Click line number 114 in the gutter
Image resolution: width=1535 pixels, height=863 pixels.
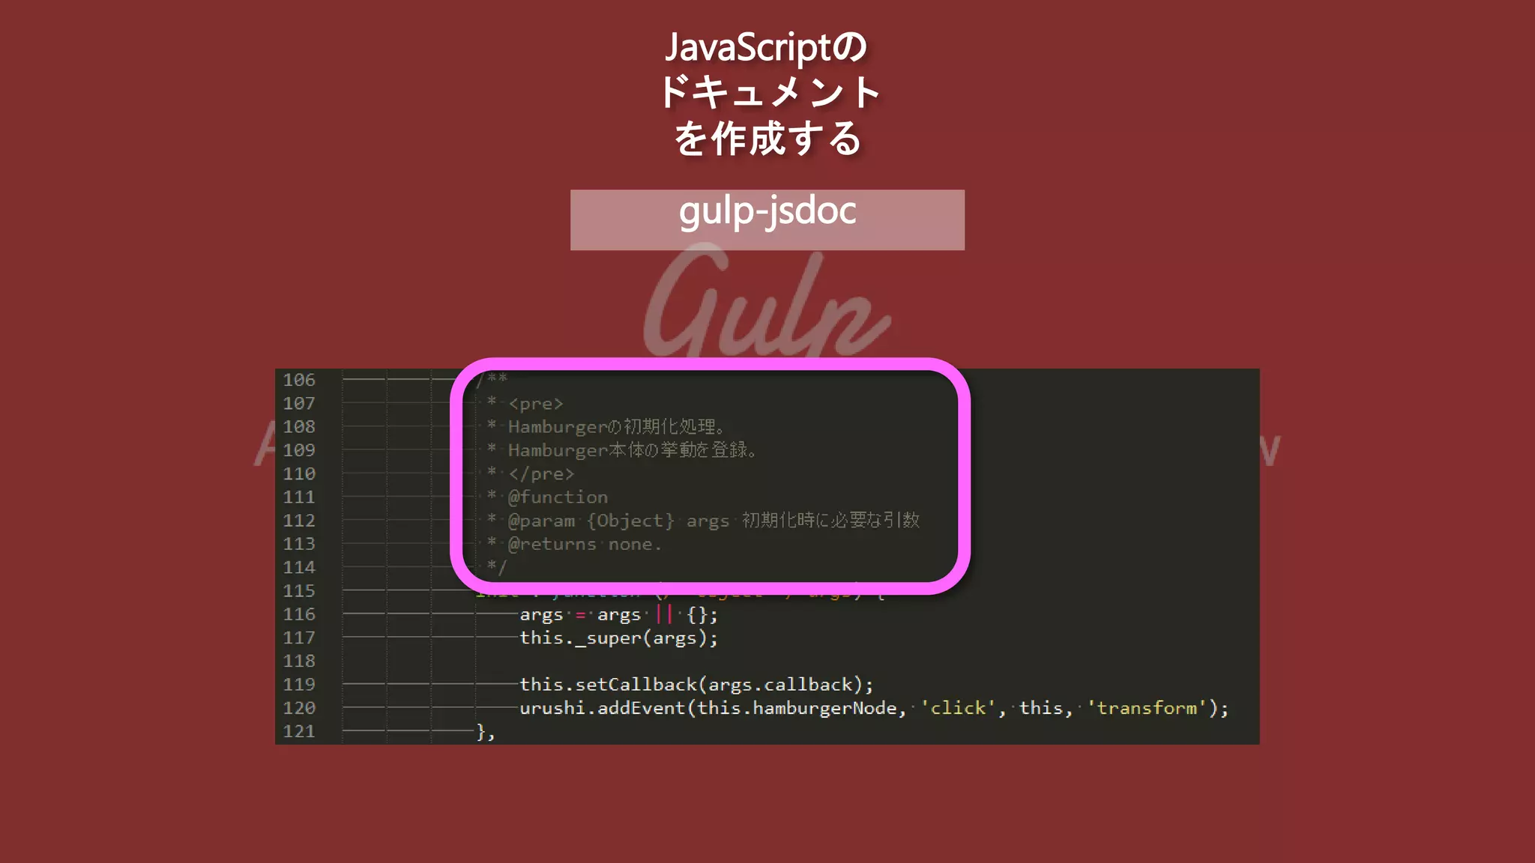(299, 567)
